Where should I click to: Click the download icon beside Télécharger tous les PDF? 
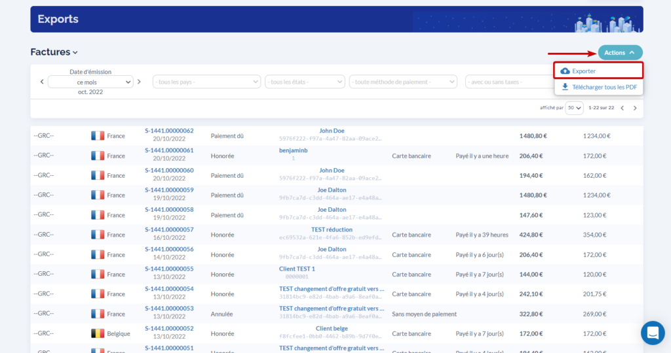click(x=565, y=87)
